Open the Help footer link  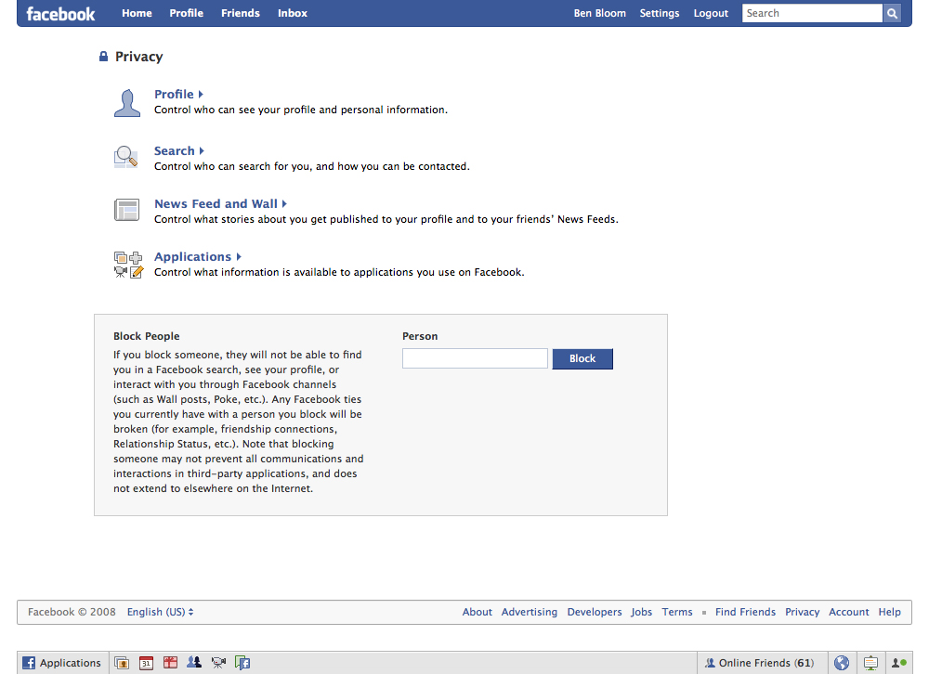coord(889,612)
